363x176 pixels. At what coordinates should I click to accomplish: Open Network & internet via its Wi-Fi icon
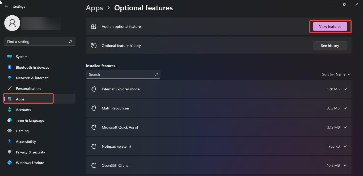click(x=10, y=78)
